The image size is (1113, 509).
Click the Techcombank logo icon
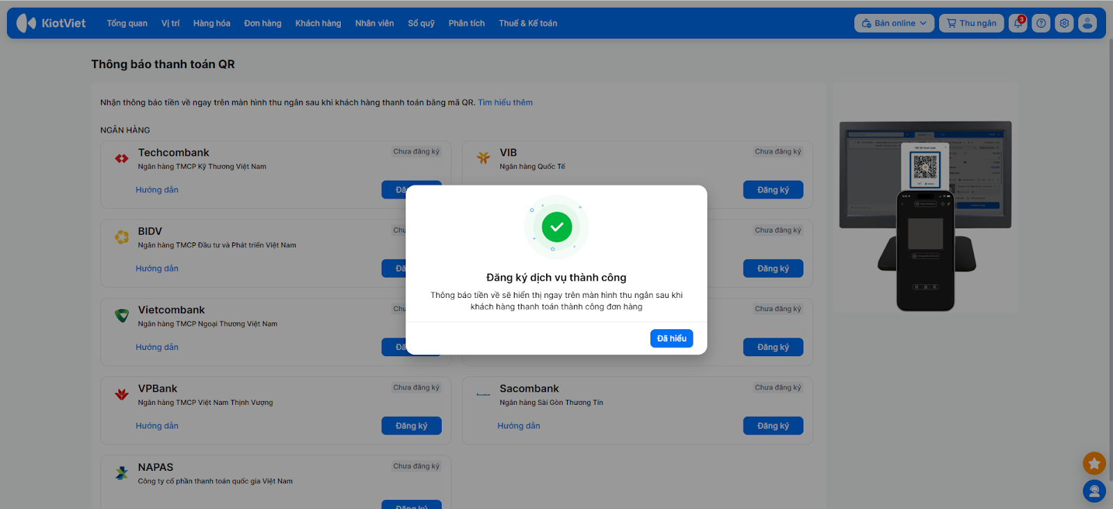(x=122, y=158)
